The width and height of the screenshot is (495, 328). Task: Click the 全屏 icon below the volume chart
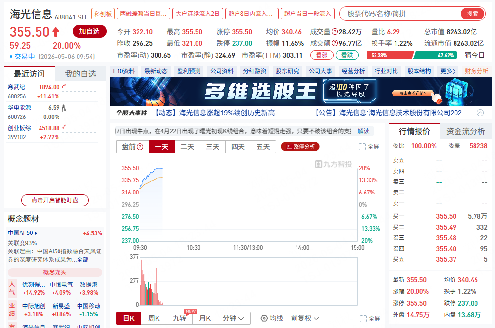point(363,319)
